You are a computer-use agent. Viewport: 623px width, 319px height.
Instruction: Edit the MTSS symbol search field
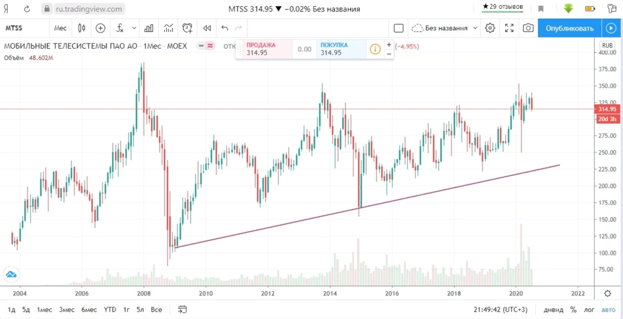[x=24, y=28]
